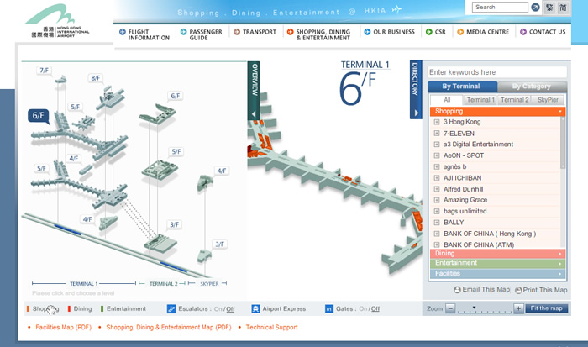Expand the BALLY entry

437,222
